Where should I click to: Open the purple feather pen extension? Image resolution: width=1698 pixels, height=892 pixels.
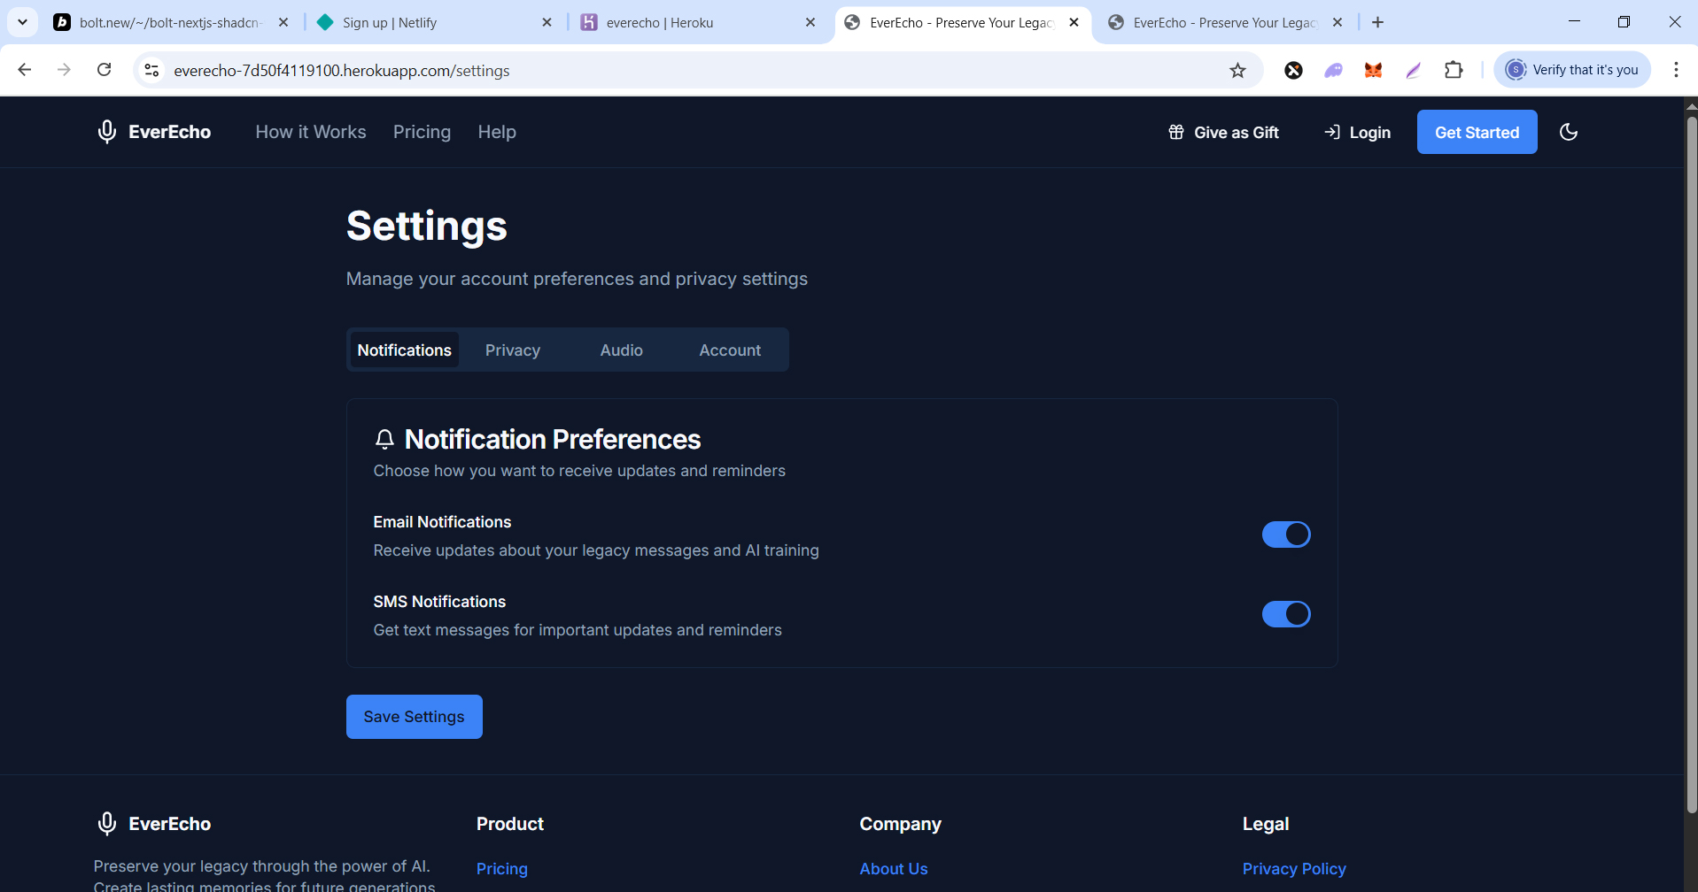1414,70
